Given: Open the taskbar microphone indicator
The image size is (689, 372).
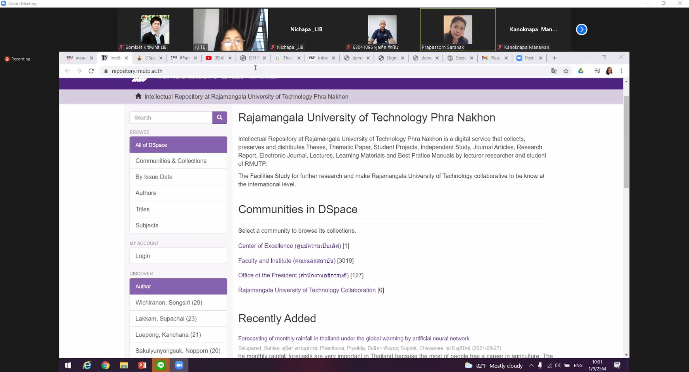Looking at the screenshot, I should pyautogui.click(x=540, y=366).
